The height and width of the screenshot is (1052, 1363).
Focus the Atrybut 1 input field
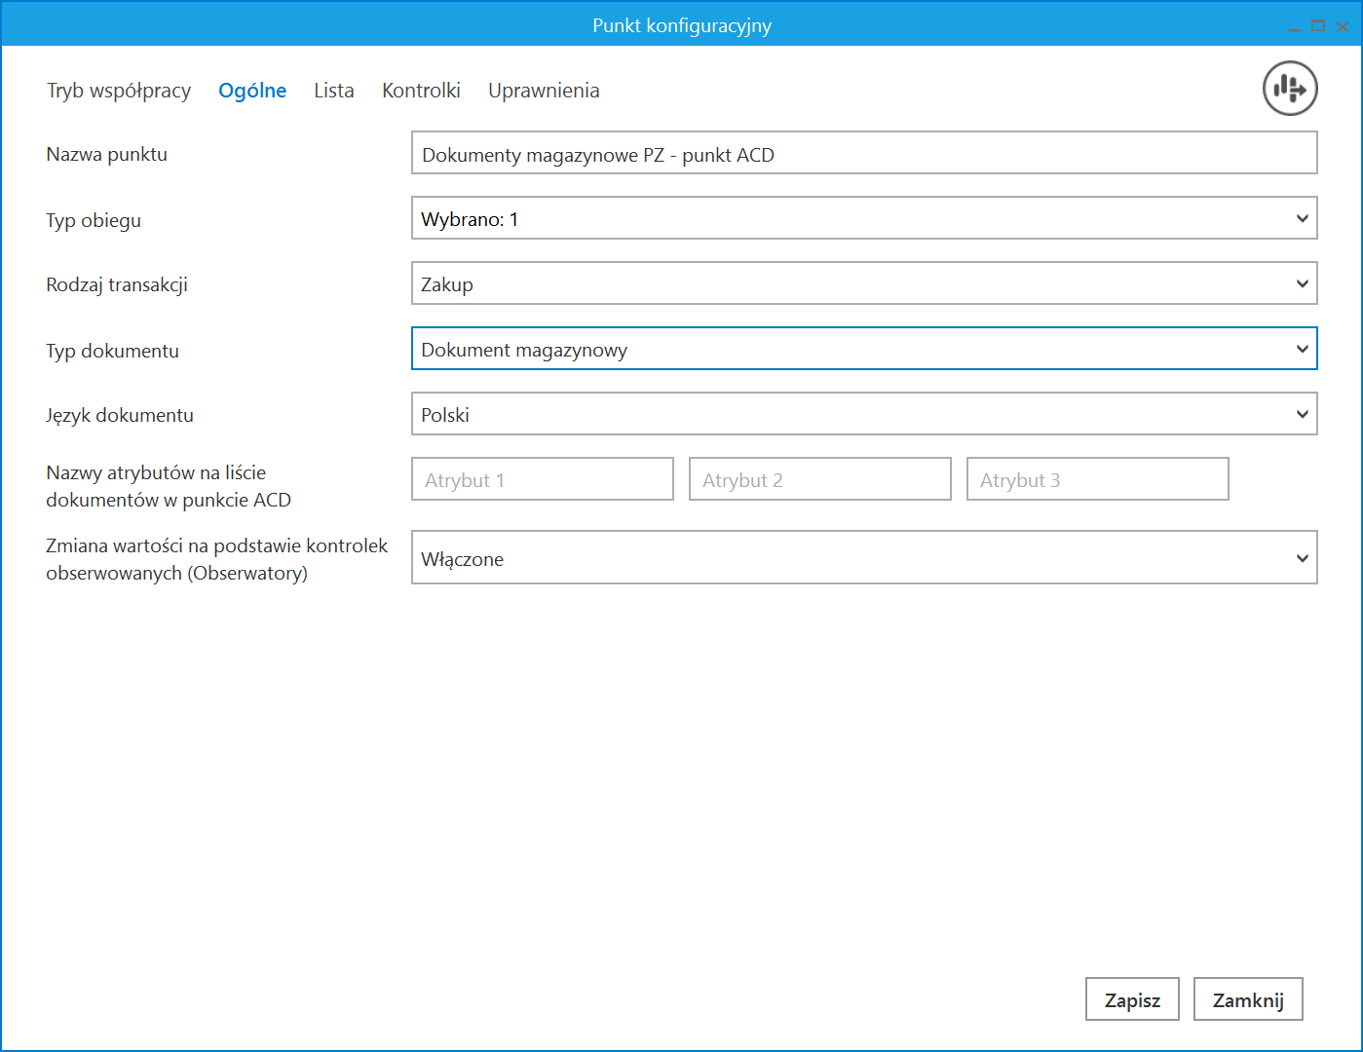542,480
